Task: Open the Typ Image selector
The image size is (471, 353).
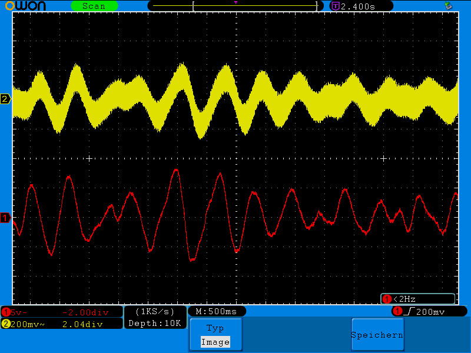Action: (215, 334)
